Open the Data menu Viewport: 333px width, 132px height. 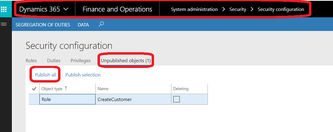click(83, 25)
